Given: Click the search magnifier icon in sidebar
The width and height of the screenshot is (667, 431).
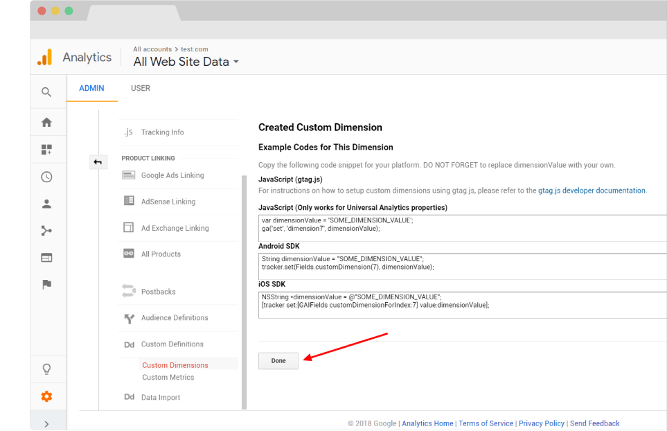Looking at the screenshot, I should click(x=46, y=92).
